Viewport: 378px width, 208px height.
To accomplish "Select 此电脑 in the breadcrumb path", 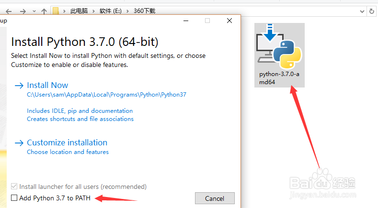I will pyautogui.click(x=81, y=11).
